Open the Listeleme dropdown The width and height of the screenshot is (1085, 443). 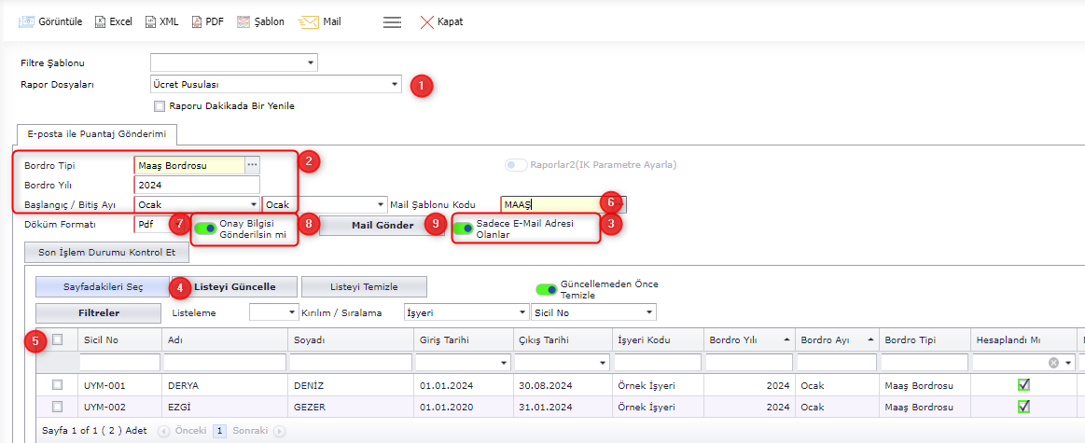click(x=291, y=312)
